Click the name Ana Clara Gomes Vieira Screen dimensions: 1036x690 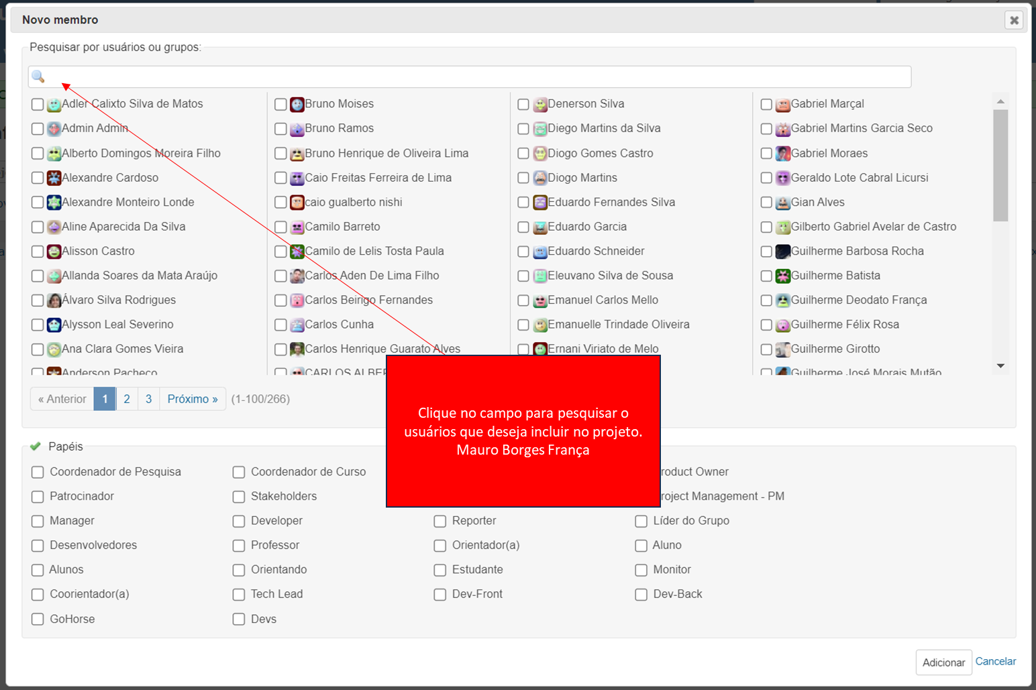(123, 349)
